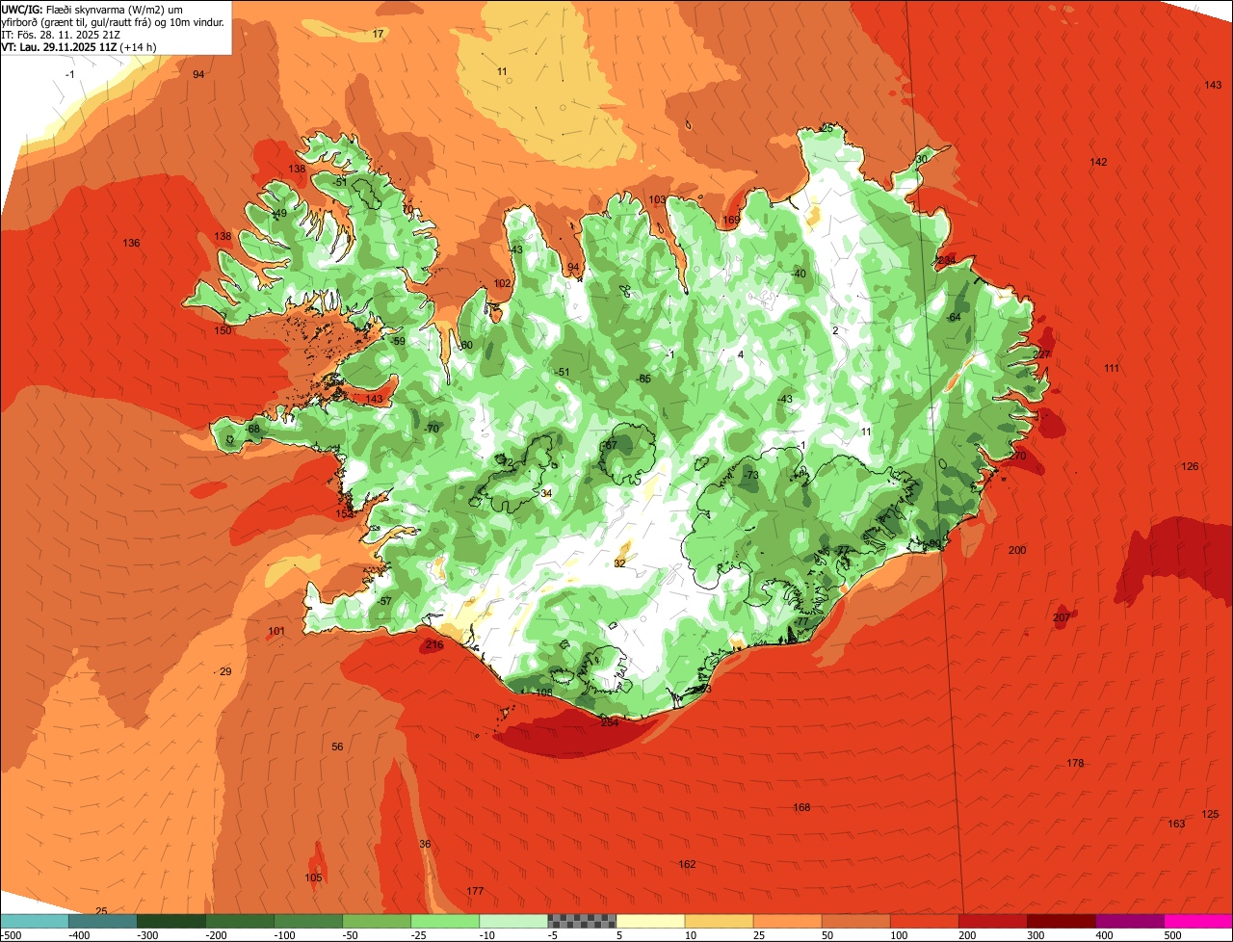Click the 103 value on the north coast
This screenshot has height=942, width=1233.
(657, 199)
